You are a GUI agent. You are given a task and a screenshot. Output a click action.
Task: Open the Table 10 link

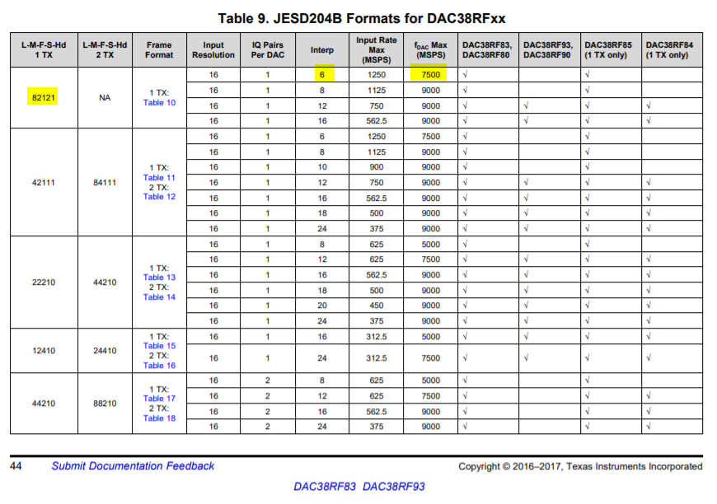coord(159,103)
